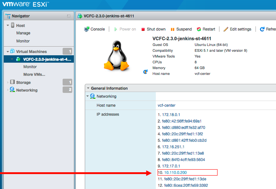Click the green Power on play icon
276x189 pixels.
point(115,29)
